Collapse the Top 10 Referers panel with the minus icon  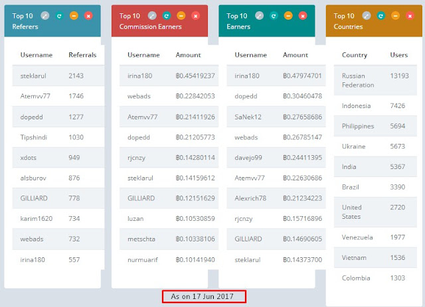pyautogui.click(x=74, y=16)
